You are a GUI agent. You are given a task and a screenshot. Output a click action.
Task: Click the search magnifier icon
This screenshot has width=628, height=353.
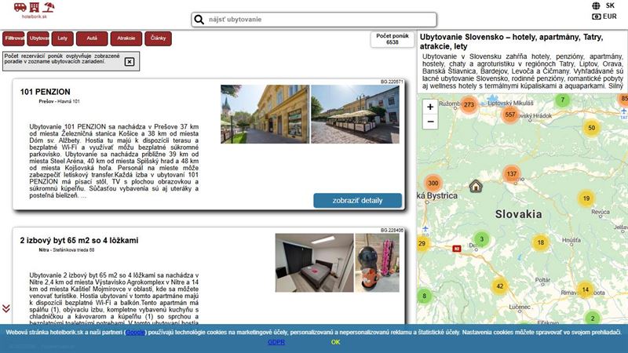click(199, 19)
